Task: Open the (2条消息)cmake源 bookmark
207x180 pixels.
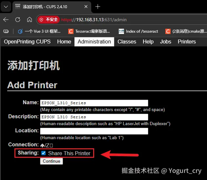Action: [x=186, y=31]
